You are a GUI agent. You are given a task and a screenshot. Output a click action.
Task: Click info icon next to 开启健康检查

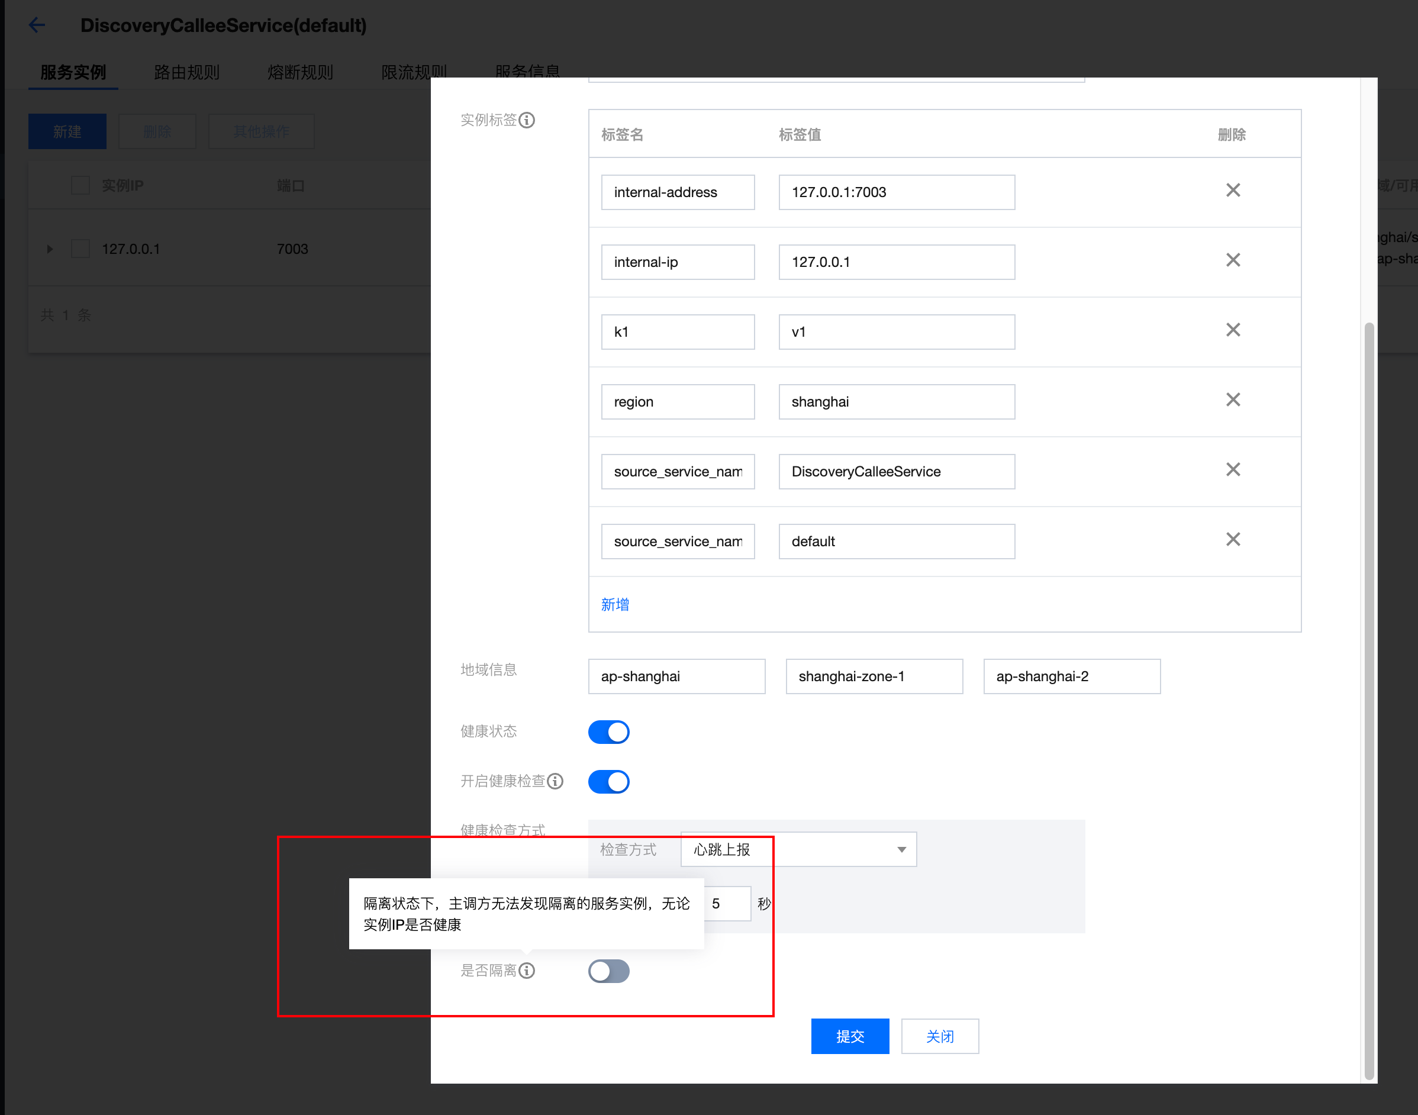coord(555,781)
